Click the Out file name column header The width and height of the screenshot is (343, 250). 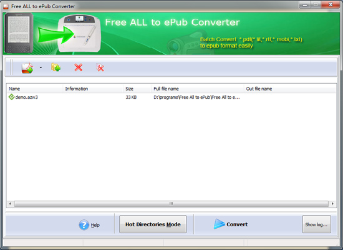290,89
